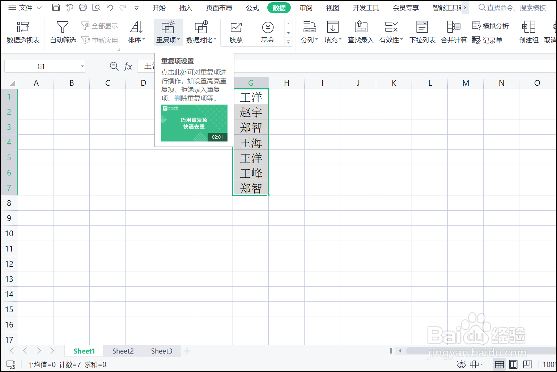Open the 有效性 data validation tool
The image size is (557, 372).
click(391, 32)
